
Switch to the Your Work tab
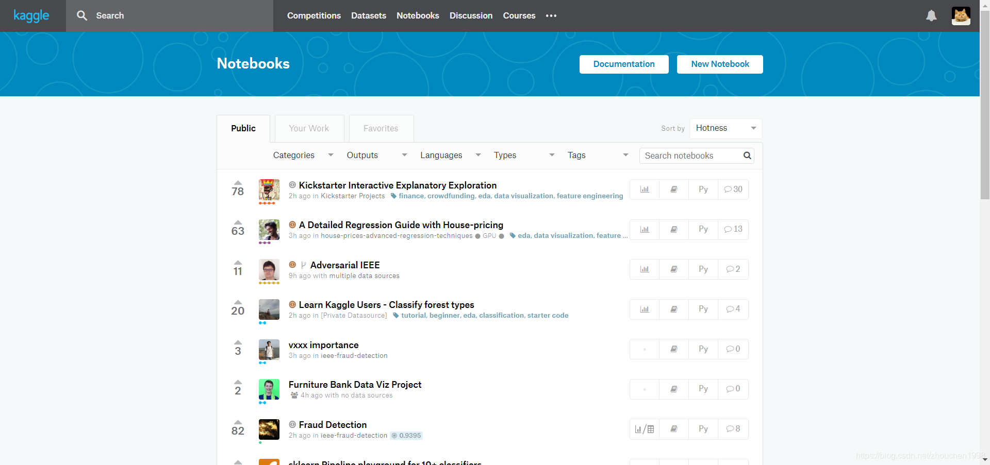309,128
